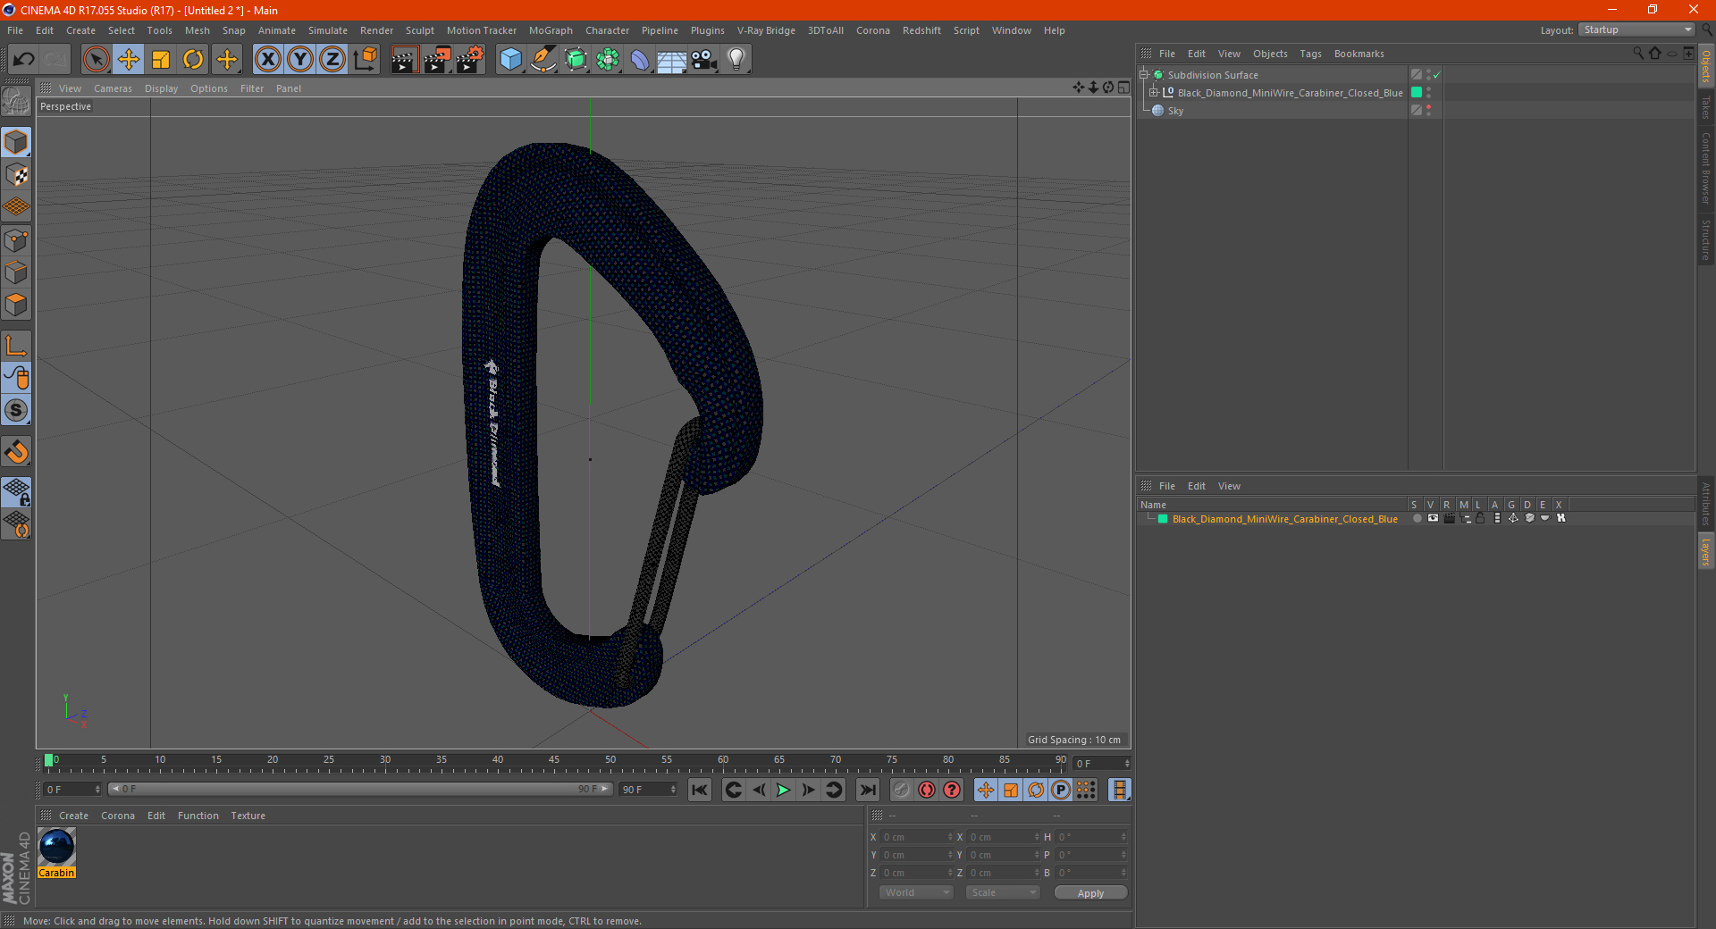Click the end frame 90 F field
1716x929 pixels.
(x=648, y=790)
